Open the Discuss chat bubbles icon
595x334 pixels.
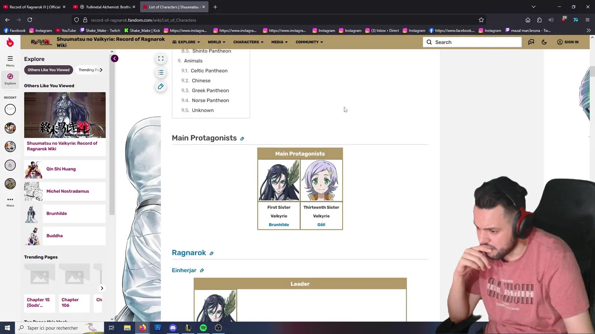531,42
